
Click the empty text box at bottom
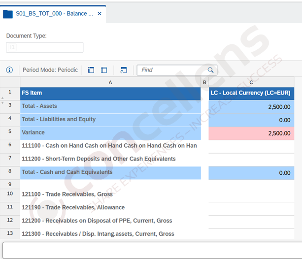(x=151, y=250)
